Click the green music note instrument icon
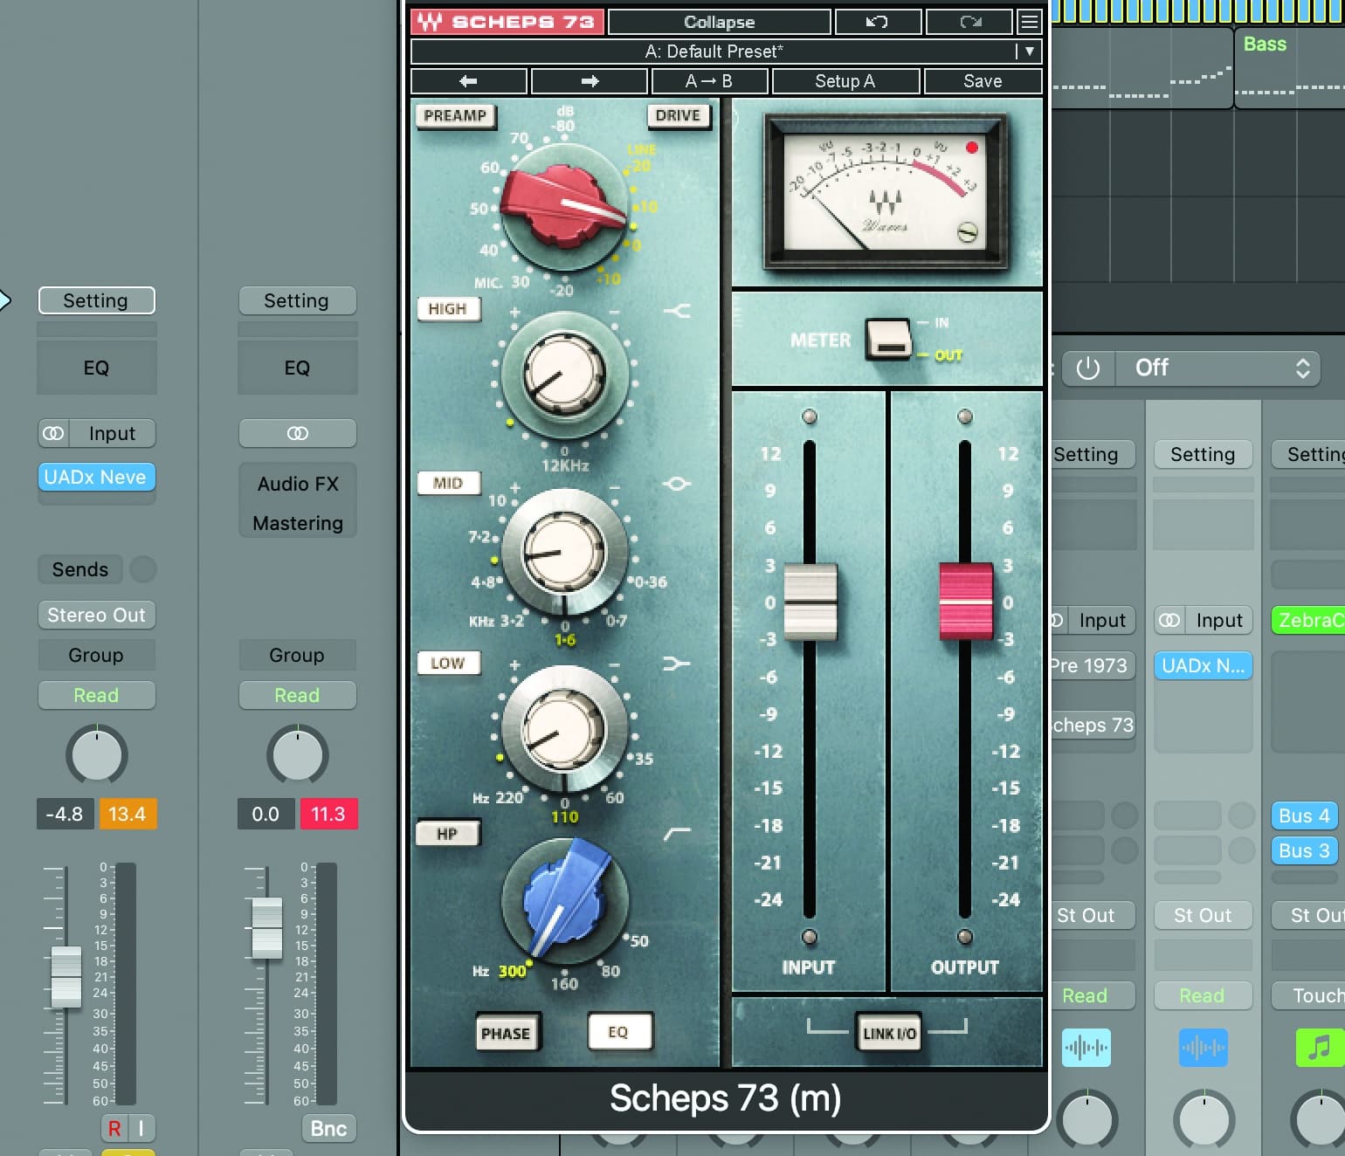Screen dimensions: 1345x1156 point(1320,1047)
